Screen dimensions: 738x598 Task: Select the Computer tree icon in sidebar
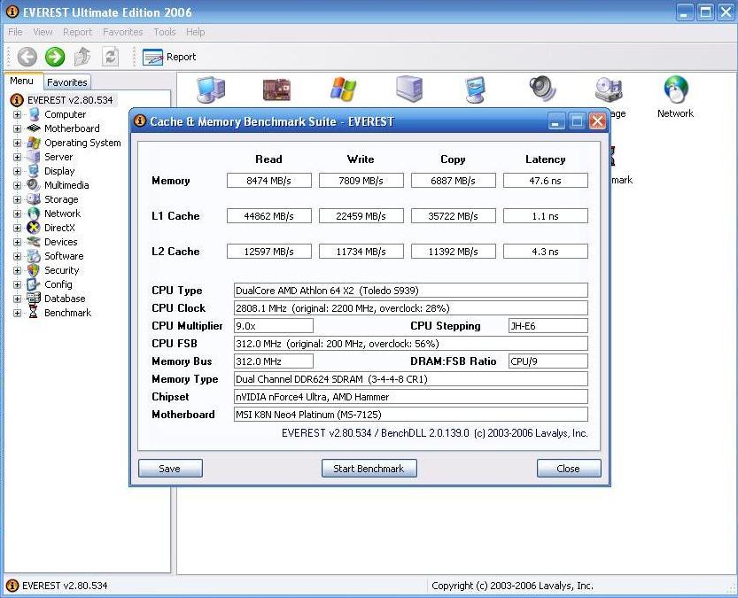point(34,114)
